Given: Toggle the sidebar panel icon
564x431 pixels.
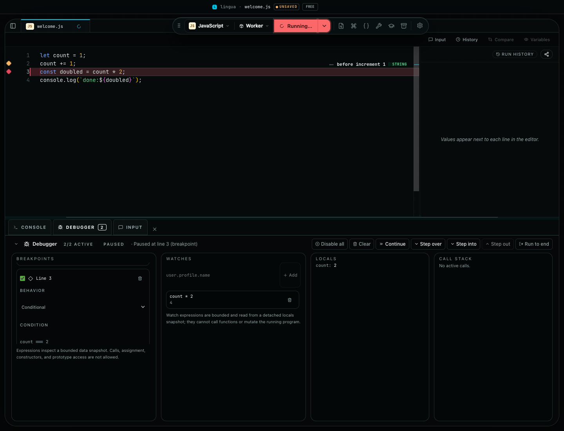Looking at the screenshot, I should 13,26.
